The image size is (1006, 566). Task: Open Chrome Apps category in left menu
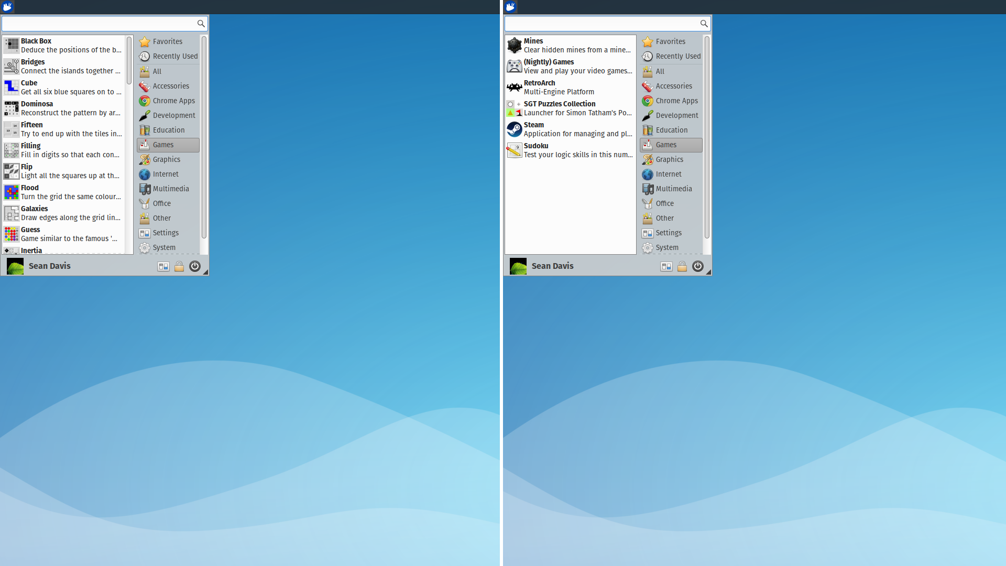coord(173,101)
